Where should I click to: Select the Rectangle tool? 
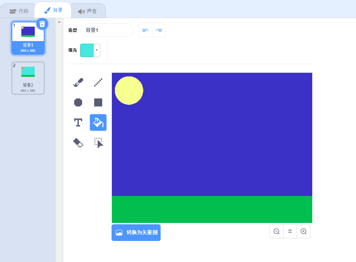point(98,102)
